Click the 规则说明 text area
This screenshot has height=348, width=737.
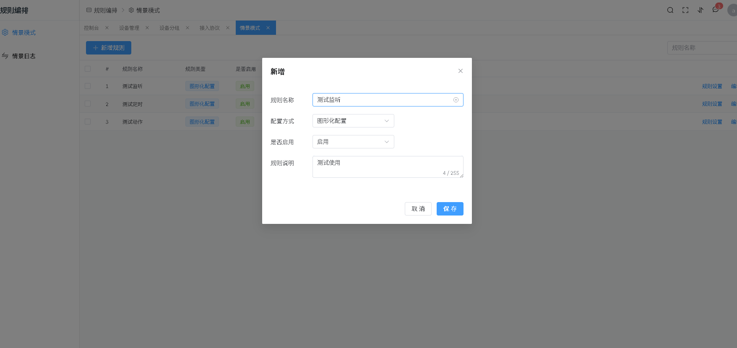[387, 166]
